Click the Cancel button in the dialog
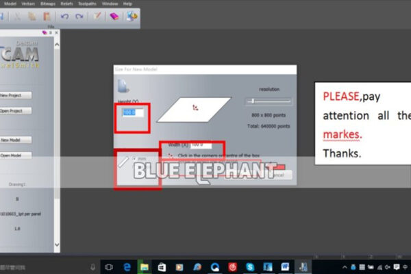The image size is (411, 274). 278,175
